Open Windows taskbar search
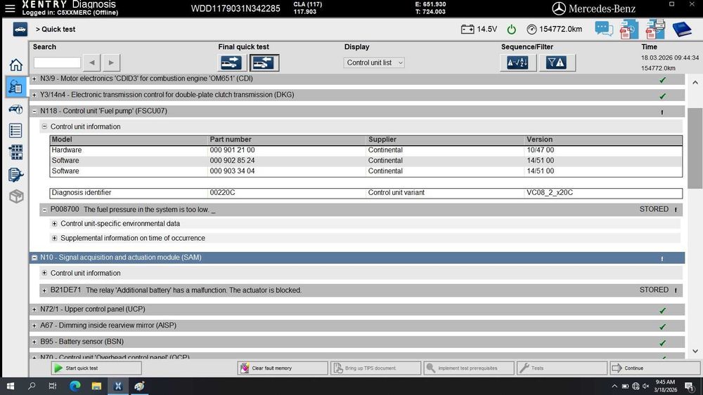Image resolution: width=703 pixels, height=395 pixels. tap(32, 386)
